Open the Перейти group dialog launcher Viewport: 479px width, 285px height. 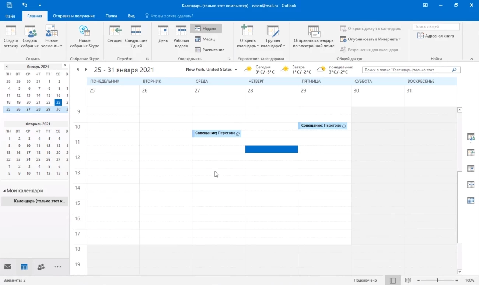(x=147, y=59)
